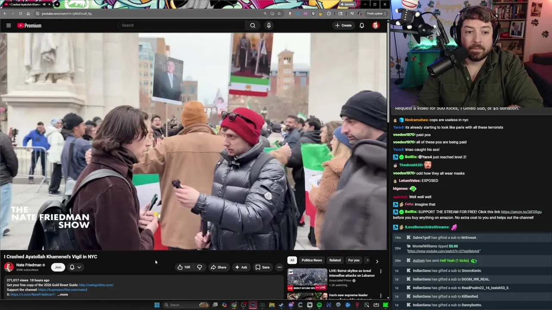Expand the subscription notification bell dropdown
The image size is (552, 310).
click(75, 267)
